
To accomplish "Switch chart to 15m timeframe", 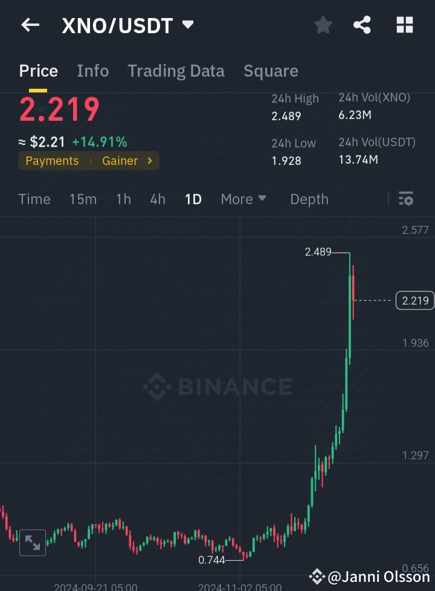I will tap(83, 199).
